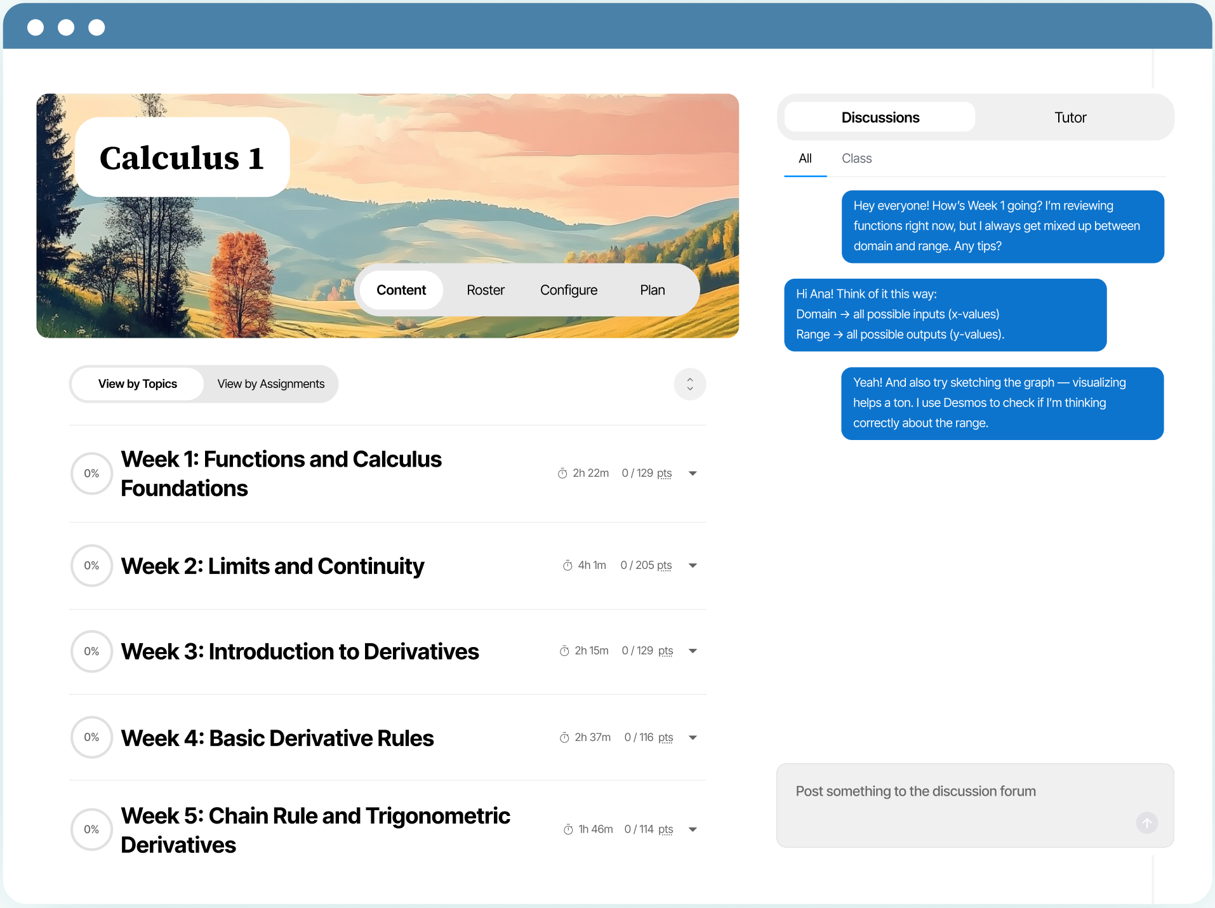
Task: Click the expand/collapse all topics chevron button
Action: [690, 384]
